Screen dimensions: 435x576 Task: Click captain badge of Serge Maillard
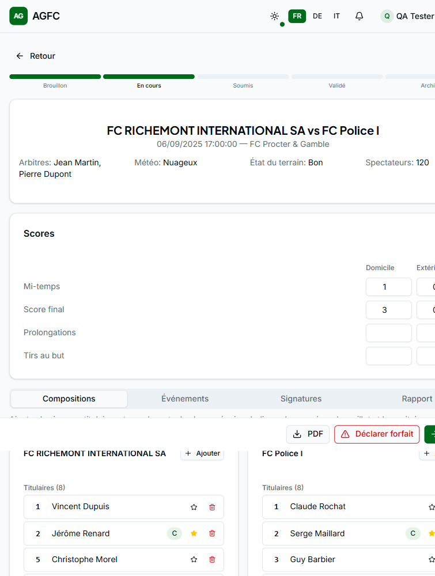[x=413, y=533]
